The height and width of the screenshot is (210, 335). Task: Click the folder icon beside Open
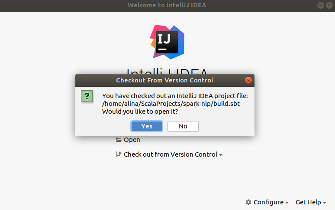(x=119, y=140)
